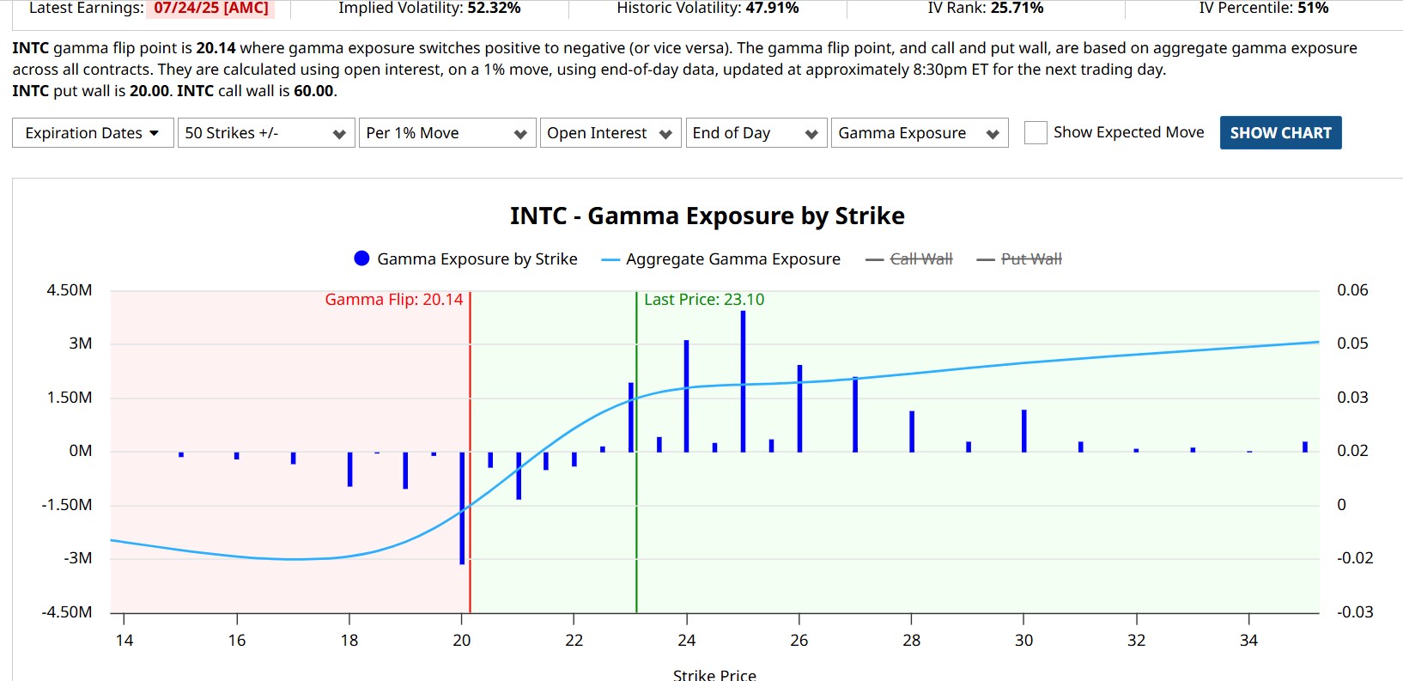Click the SHOW CHART button
1403x681 pixels.
click(x=1280, y=133)
